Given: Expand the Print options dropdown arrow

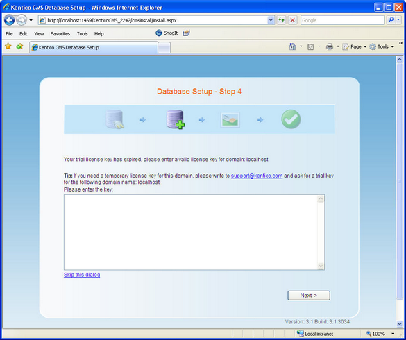Looking at the screenshot, I should click(338, 46).
